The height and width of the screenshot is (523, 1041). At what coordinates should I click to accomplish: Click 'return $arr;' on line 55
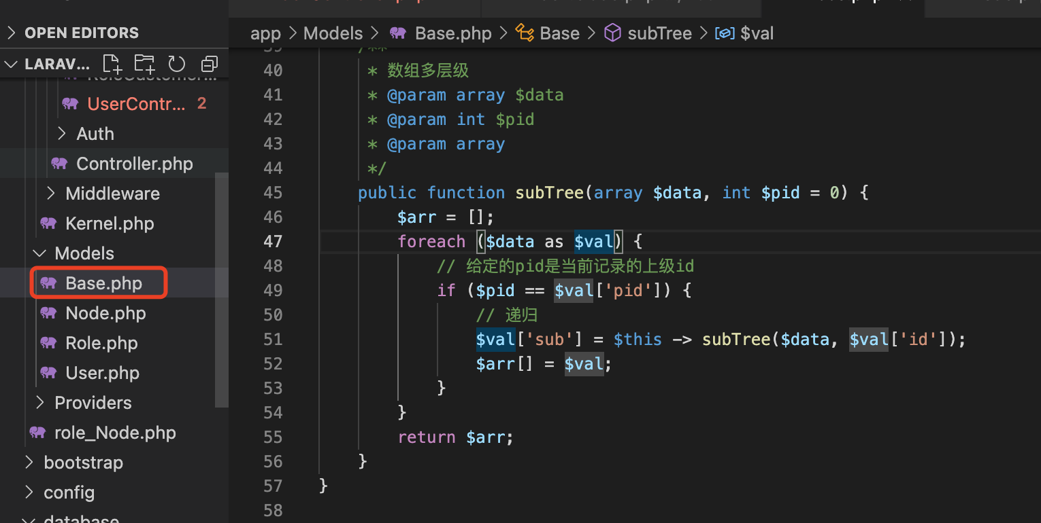click(x=455, y=437)
